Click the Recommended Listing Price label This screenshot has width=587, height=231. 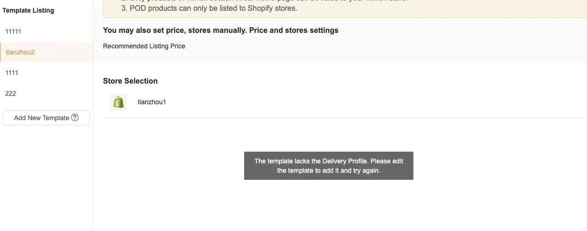144,46
